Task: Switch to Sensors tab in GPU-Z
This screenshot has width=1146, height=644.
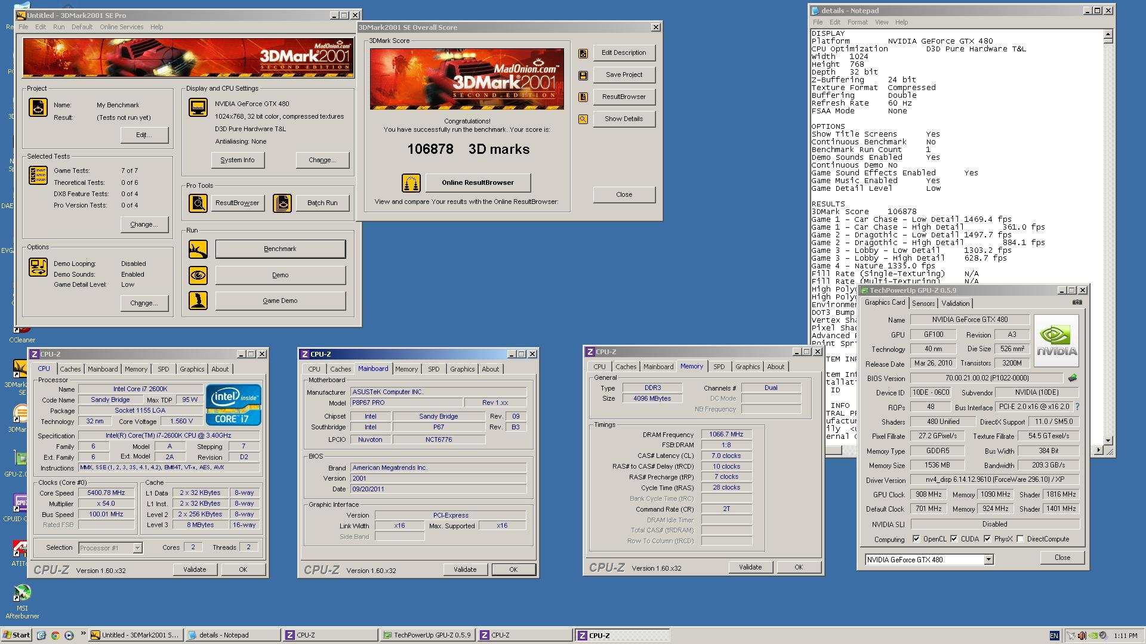Action: click(923, 304)
